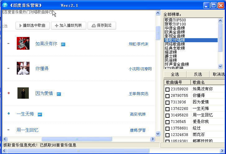Click the 取消选 button
226x154 pixels.
click(x=217, y=75)
